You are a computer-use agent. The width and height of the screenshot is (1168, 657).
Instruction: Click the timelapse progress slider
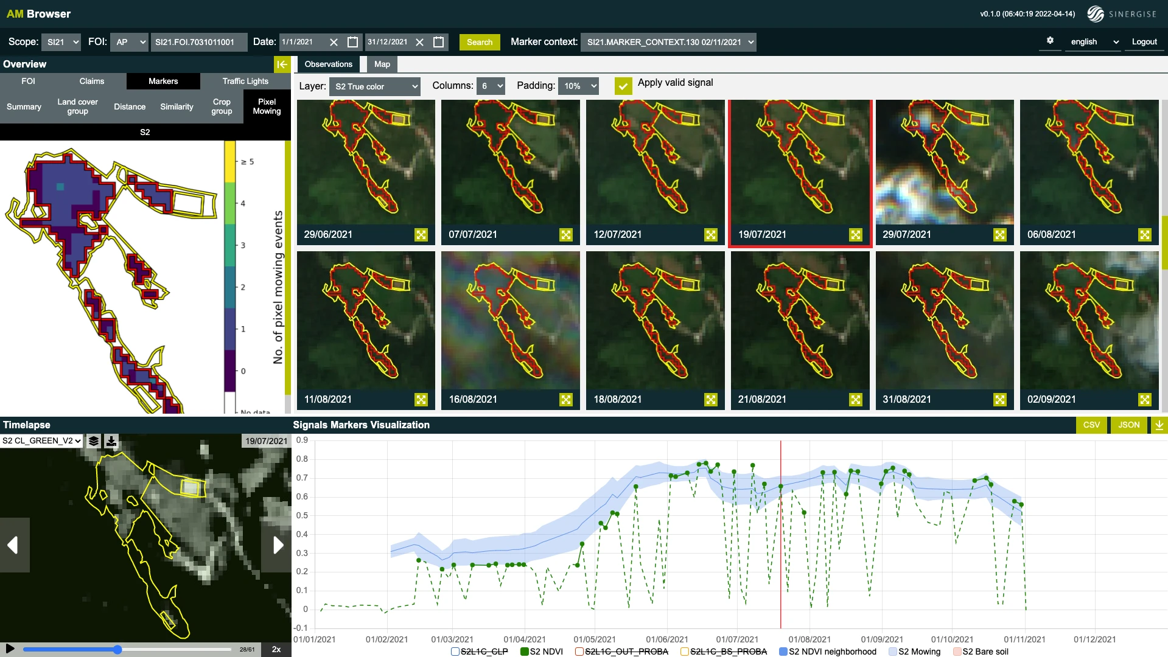127,650
